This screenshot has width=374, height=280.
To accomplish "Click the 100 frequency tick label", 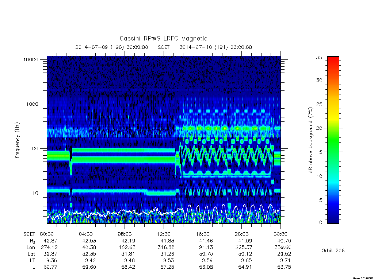I will 34,149.
